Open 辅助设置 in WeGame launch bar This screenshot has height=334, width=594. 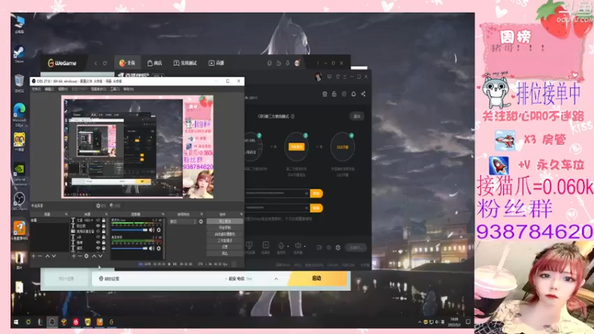[x=109, y=279]
